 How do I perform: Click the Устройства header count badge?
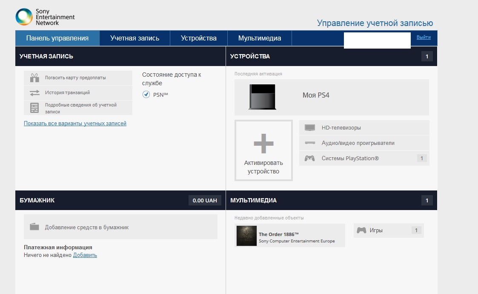pyautogui.click(x=427, y=56)
